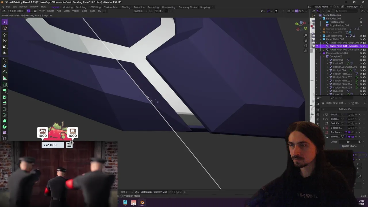Switch to vertex select mode

[x=28, y=11]
